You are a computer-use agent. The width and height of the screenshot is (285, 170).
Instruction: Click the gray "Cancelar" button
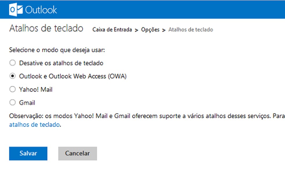pyautogui.click(x=77, y=153)
